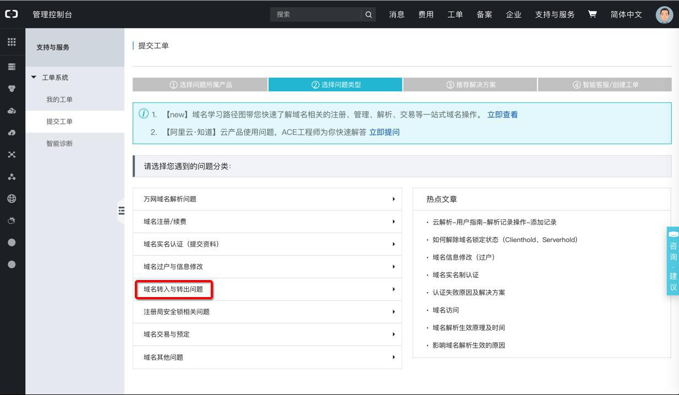The image size is (679, 395).
Task: Click into the 搜索 search field
Action: (x=315, y=15)
